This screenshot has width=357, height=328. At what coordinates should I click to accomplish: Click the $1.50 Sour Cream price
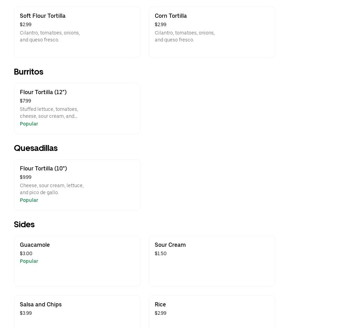point(160,253)
